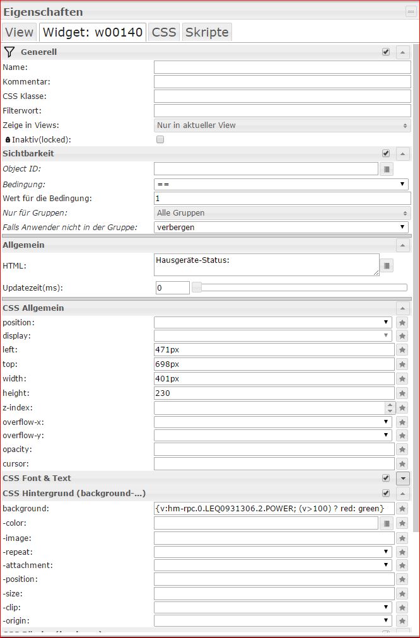420x638 pixels.
Task: Click the star icon beside opacity field
Action: click(402, 449)
